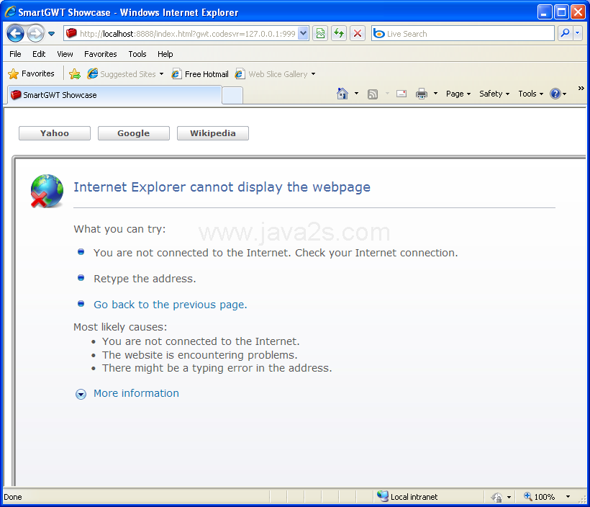This screenshot has width=590, height=507.
Task: Start search with the magnifier icon
Action: tap(565, 34)
